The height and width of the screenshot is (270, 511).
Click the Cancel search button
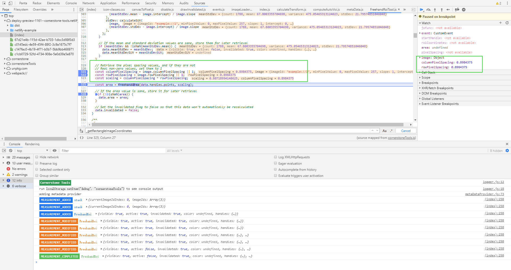[406, 131]
